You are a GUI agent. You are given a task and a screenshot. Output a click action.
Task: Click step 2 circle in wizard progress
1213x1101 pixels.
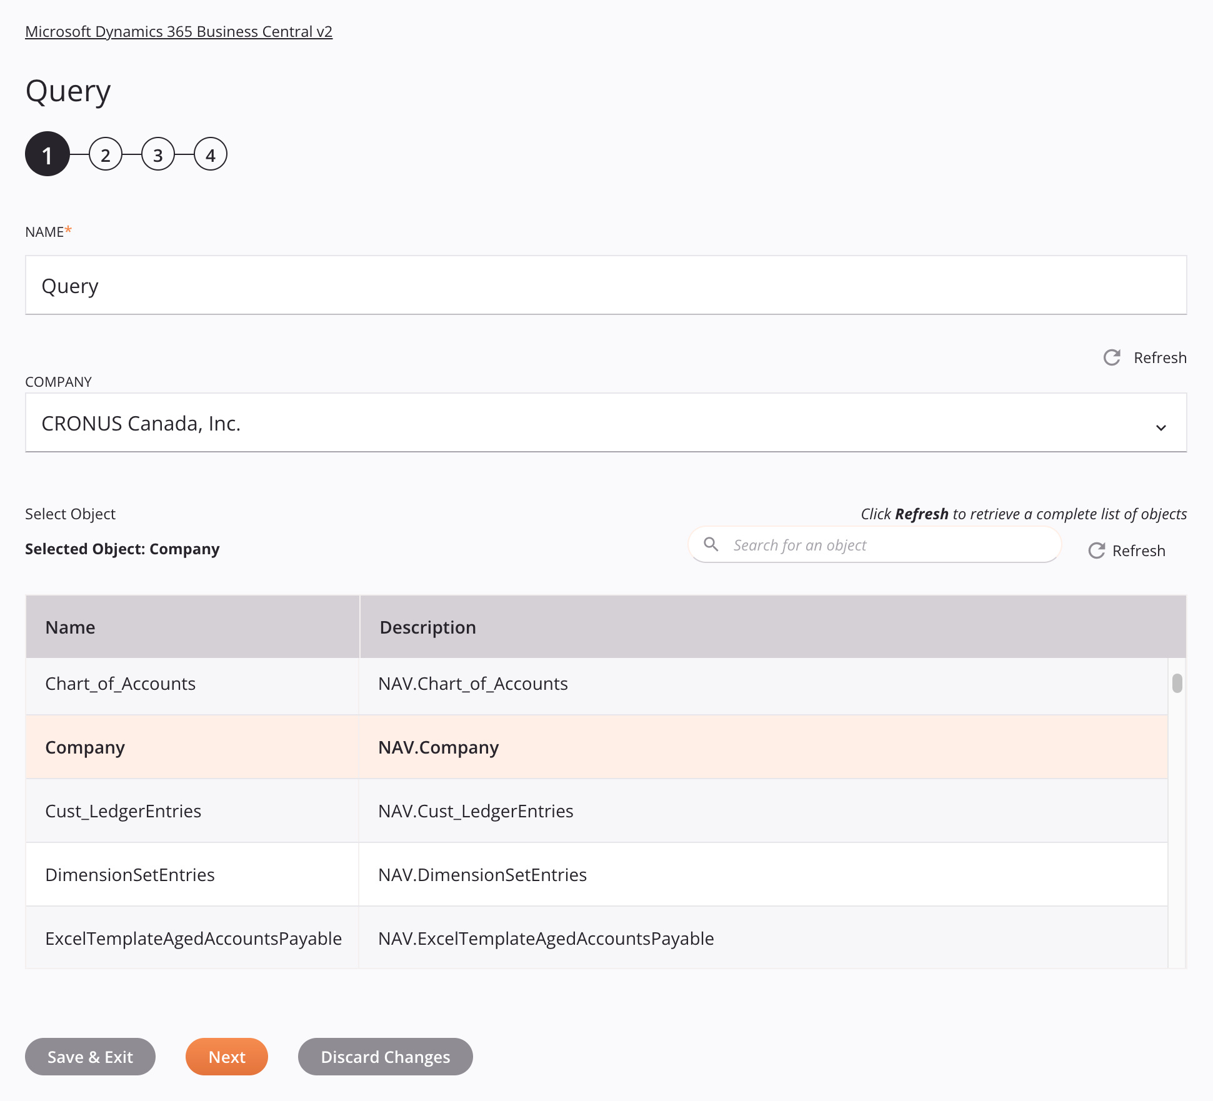click(104, 154)
